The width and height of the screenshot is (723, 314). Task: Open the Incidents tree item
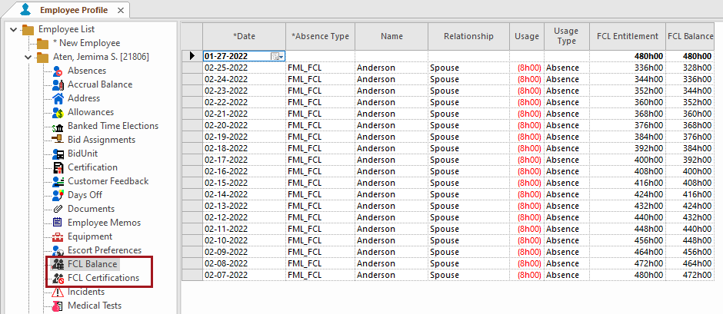pyautogui.click(x=86, y=292)
